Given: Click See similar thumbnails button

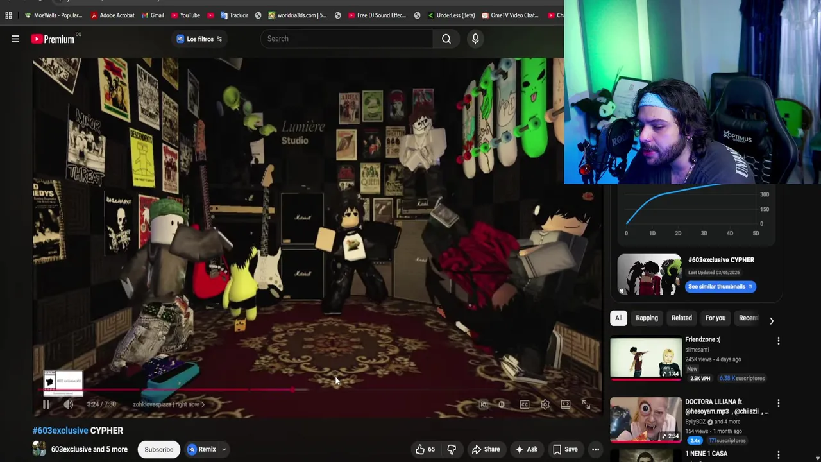Looking at the screenshot, I should tap(720, 287).
